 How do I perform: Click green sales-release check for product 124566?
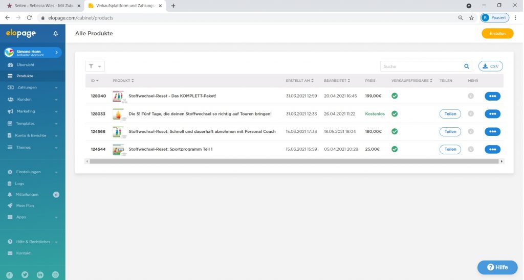point(395,131)
